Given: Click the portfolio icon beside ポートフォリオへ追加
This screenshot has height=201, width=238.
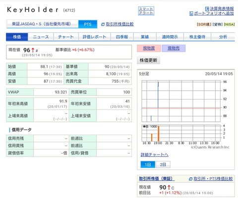Looking at the screenshot, I should pos(191,13).
